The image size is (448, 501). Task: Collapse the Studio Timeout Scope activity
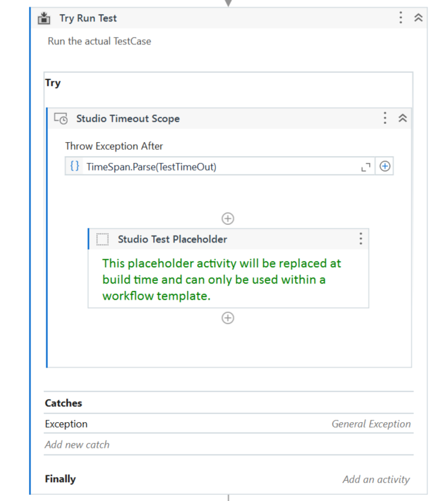tap(403, 119)
